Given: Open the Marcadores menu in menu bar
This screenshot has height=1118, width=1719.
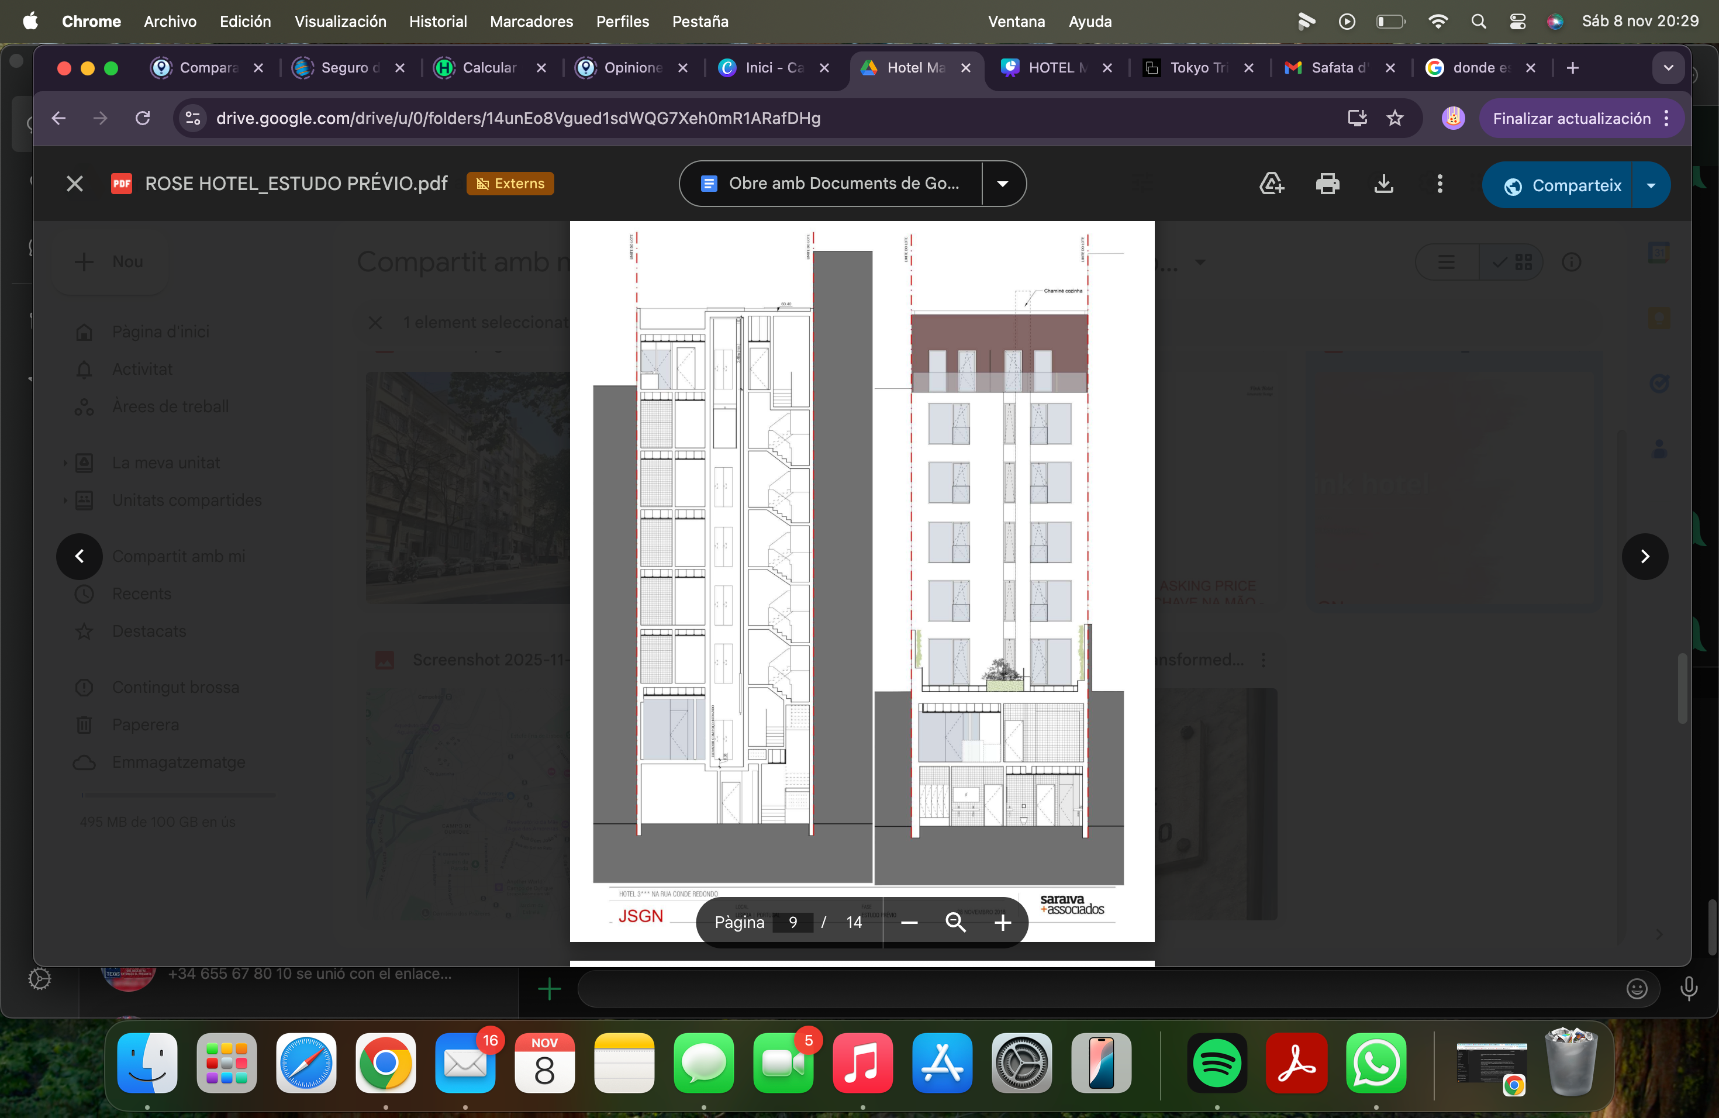Looking at the screenshot, I should (x=531, y=21).
